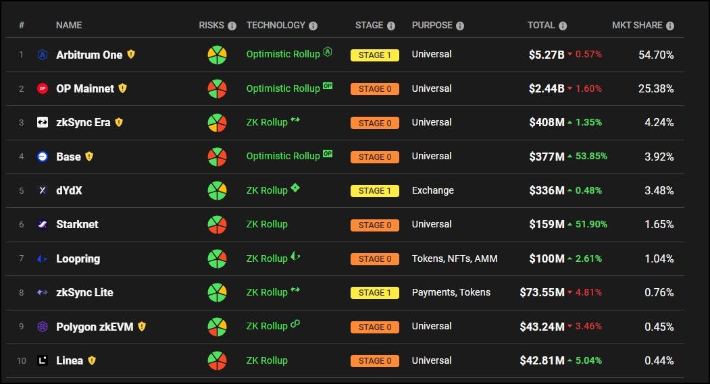Click the OP Mainnet red logo icon
Image resolution: width=710 pixels, height=384 pixels.
click(43, 88)
